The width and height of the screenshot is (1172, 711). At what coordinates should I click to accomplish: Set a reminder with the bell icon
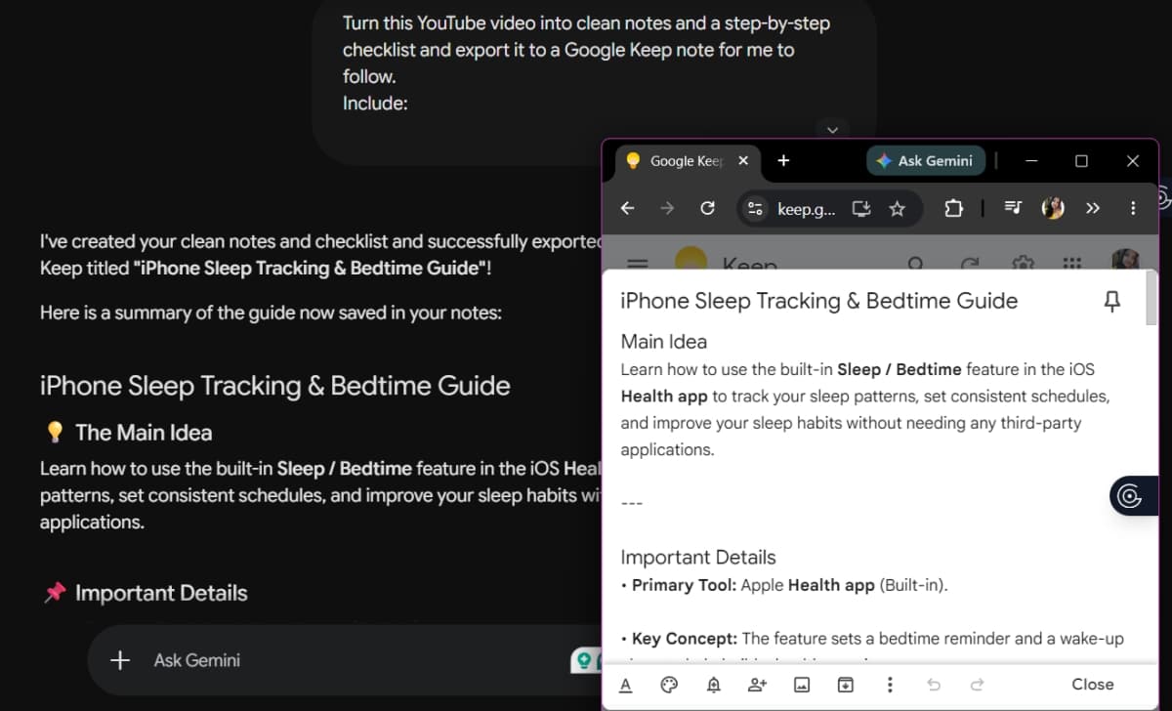pyautogui.click(x=714, y=685)
